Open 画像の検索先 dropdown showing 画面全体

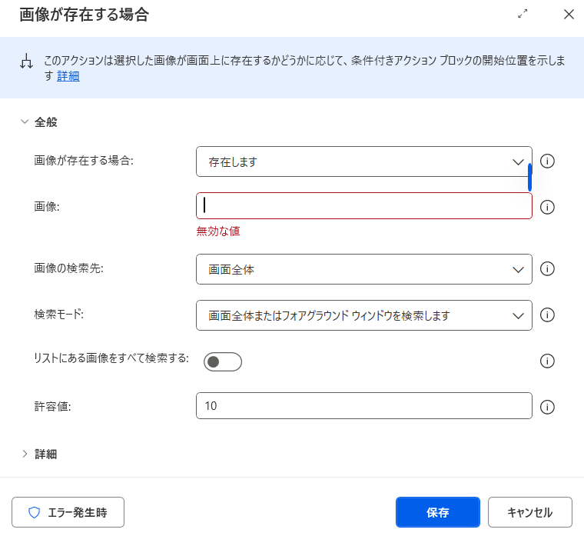(363, 269)
